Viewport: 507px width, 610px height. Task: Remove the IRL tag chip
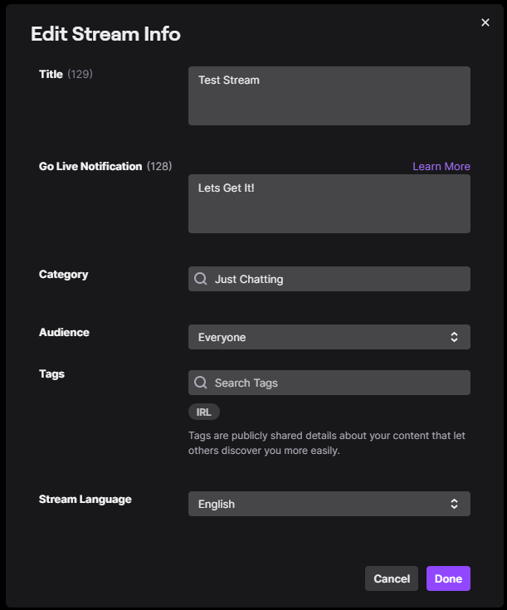(204, 412)
